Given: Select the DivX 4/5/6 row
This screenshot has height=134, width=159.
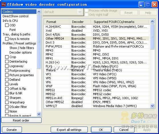Looking at the screenshot, I should (x=97, y=35).
